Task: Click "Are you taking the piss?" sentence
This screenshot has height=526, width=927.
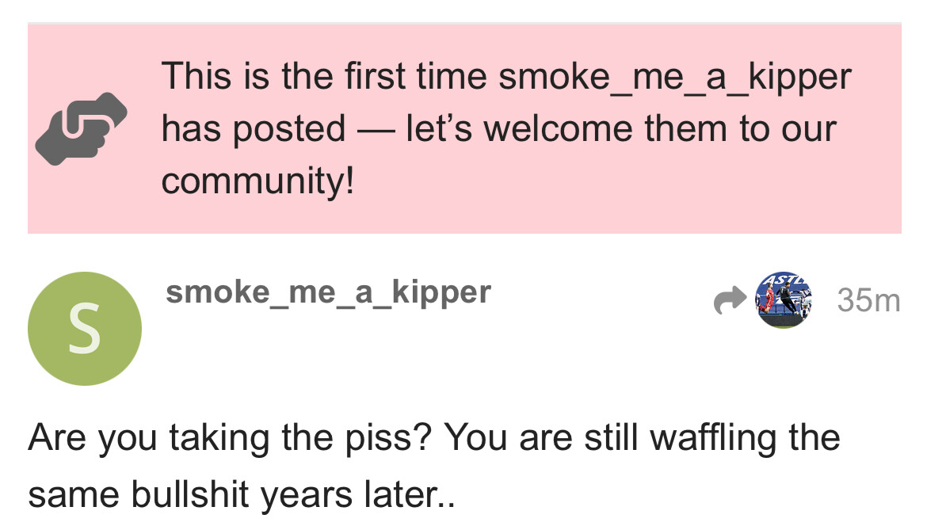Action: 230,437
